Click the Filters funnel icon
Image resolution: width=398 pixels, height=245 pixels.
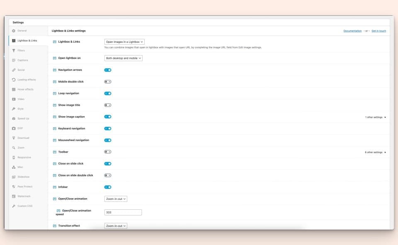point(14,51)
